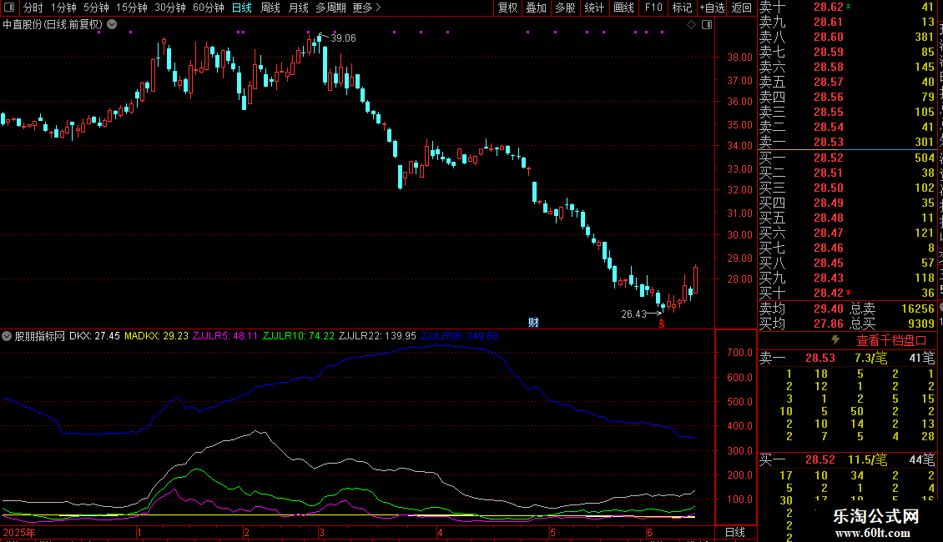Open the 多股 multi-stock view

click(x=565, y=8)
